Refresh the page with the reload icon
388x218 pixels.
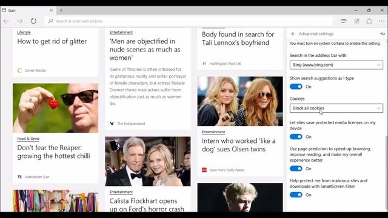tap(33, 21)
